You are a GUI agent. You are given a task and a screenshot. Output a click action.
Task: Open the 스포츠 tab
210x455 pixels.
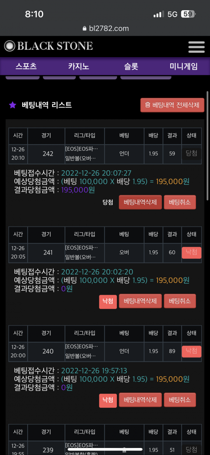(26, 66)
